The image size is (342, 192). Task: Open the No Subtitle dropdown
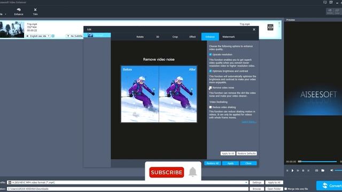tap(75, 36)
